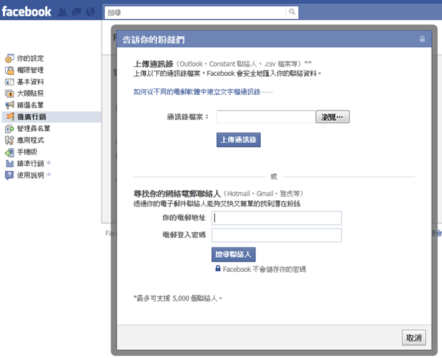The width and height of the screenshot is (442, 358).
Task: Click the facebook logo
Action: 27,12
